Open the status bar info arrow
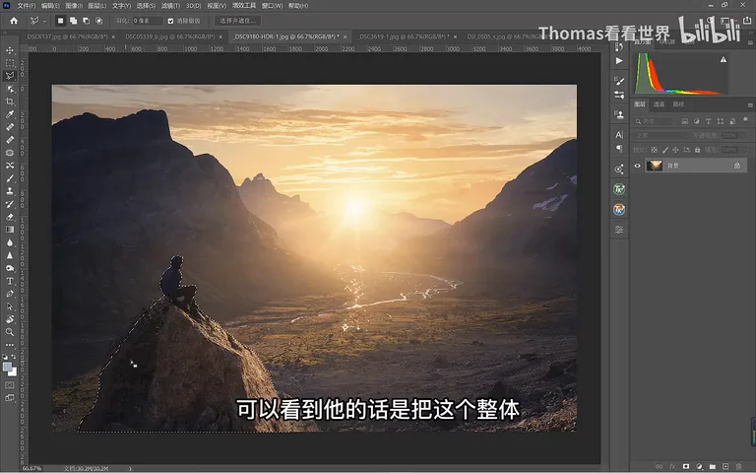 tap(130, 468)
